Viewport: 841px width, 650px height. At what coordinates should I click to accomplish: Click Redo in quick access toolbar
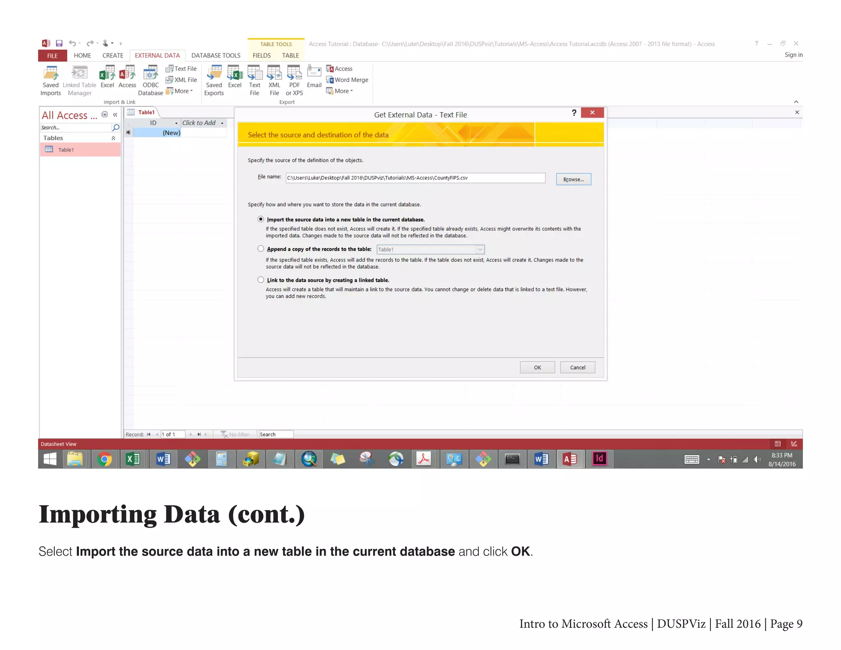click(90, 43)
